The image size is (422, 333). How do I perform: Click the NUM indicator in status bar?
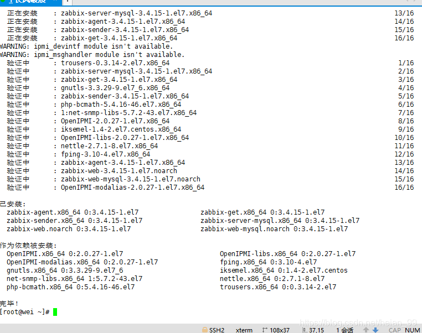(413, 330)
